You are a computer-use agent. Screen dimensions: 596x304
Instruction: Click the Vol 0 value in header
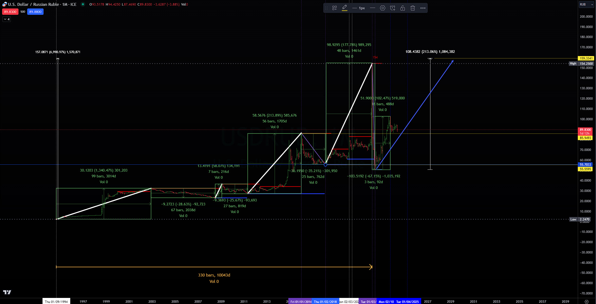(185, 4)
